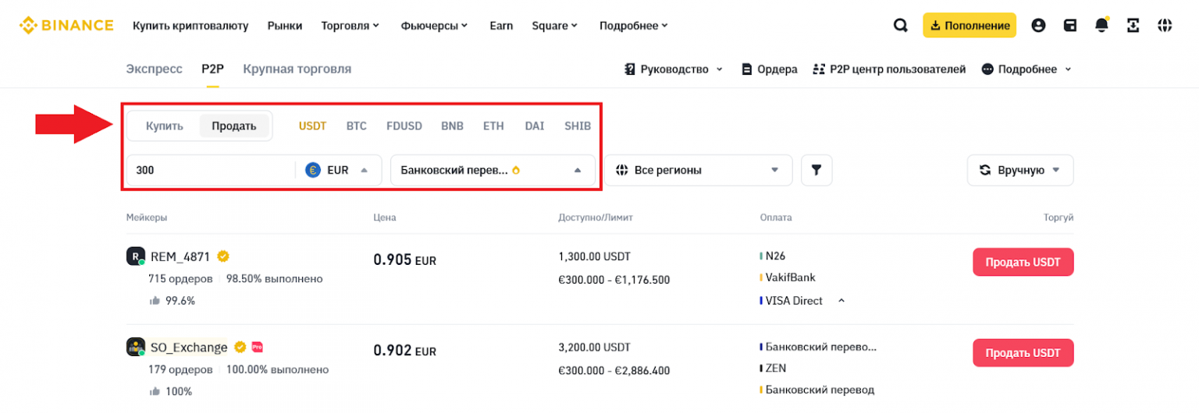
Task: Open the notifications bell icon
Action: (x=1101, y=26)
